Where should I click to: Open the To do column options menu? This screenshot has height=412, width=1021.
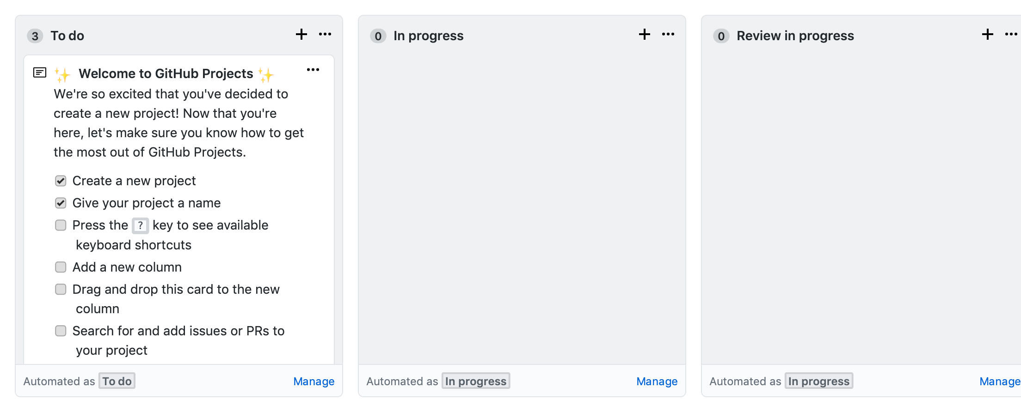(x=325, y=34)
